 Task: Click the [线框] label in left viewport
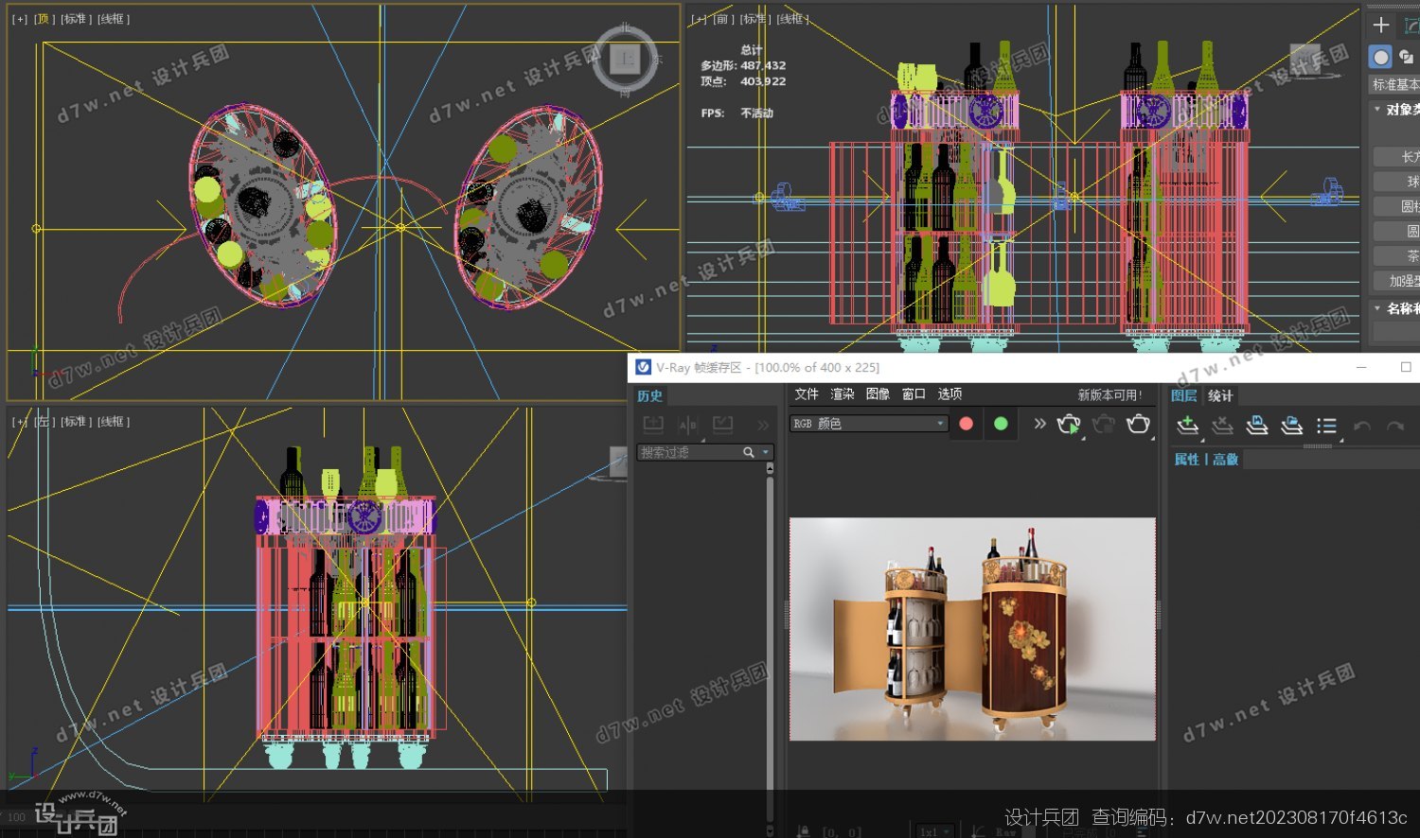pos(114,422)
